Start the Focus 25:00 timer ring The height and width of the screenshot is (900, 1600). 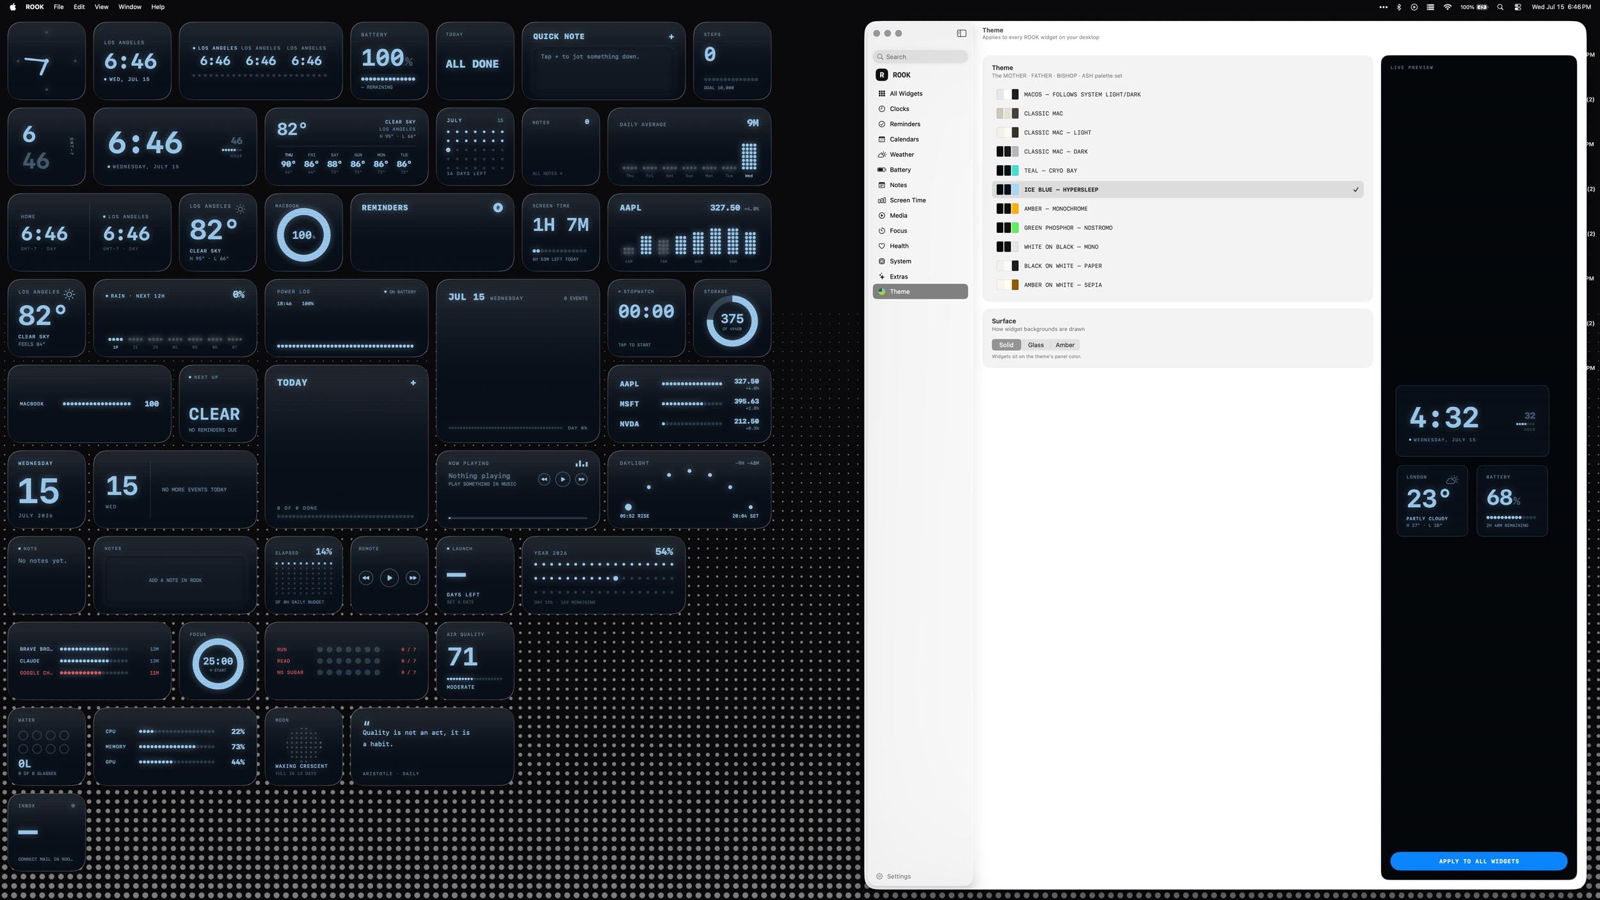(218, 663)
